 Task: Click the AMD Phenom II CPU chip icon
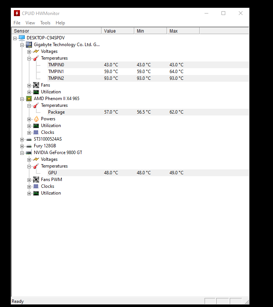tap(29, 99)
